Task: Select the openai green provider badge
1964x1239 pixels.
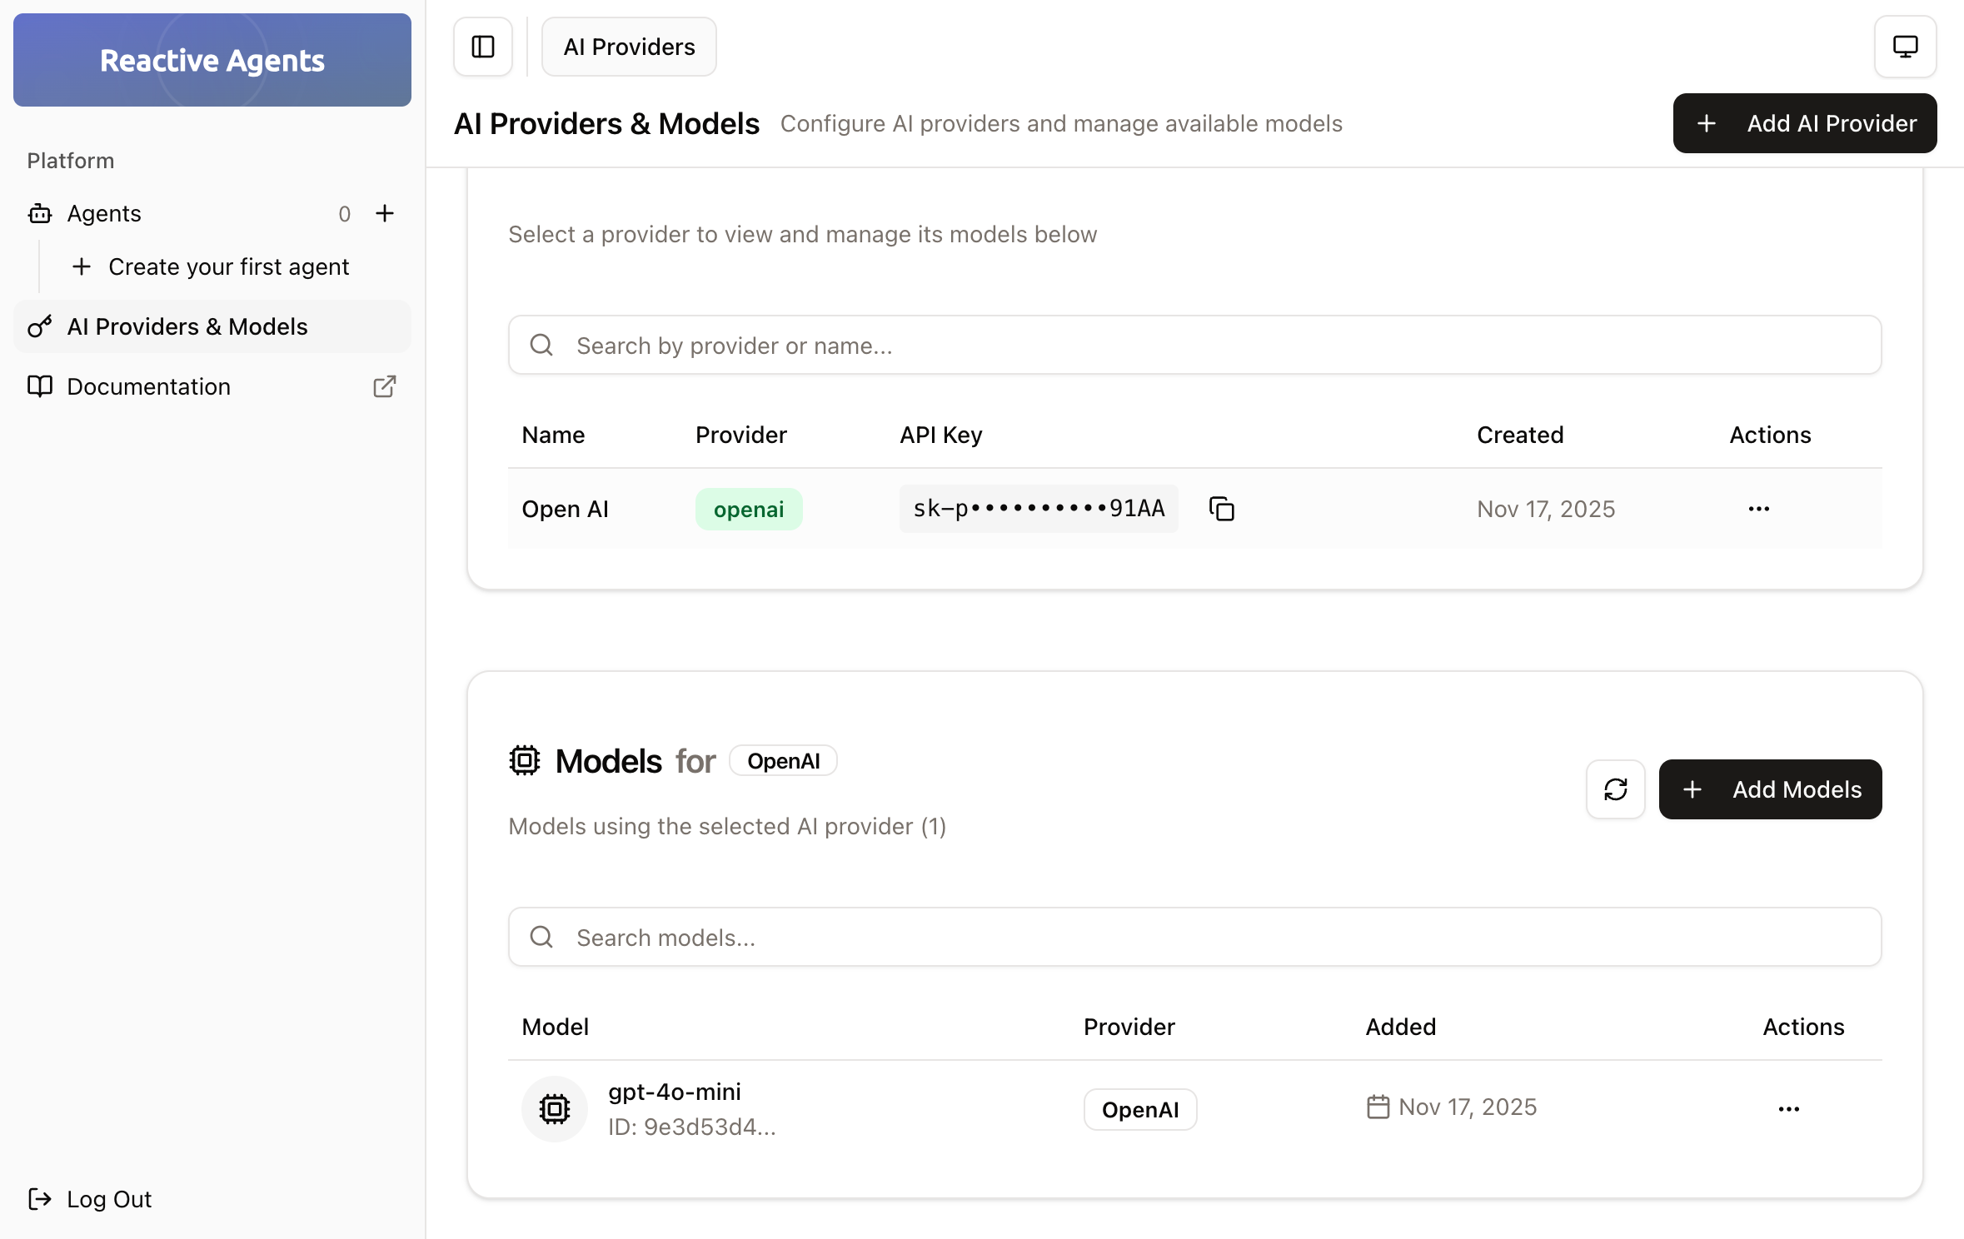Action: pos(748,508)
